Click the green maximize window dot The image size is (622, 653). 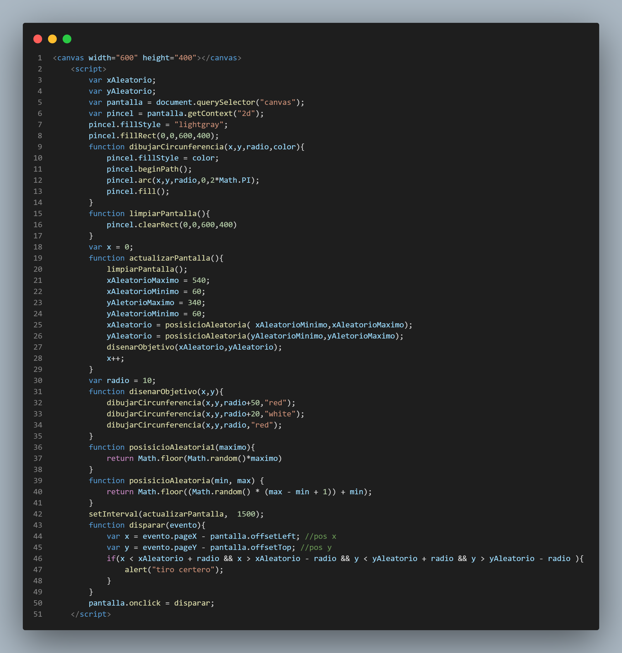click(x=67, y=39)
